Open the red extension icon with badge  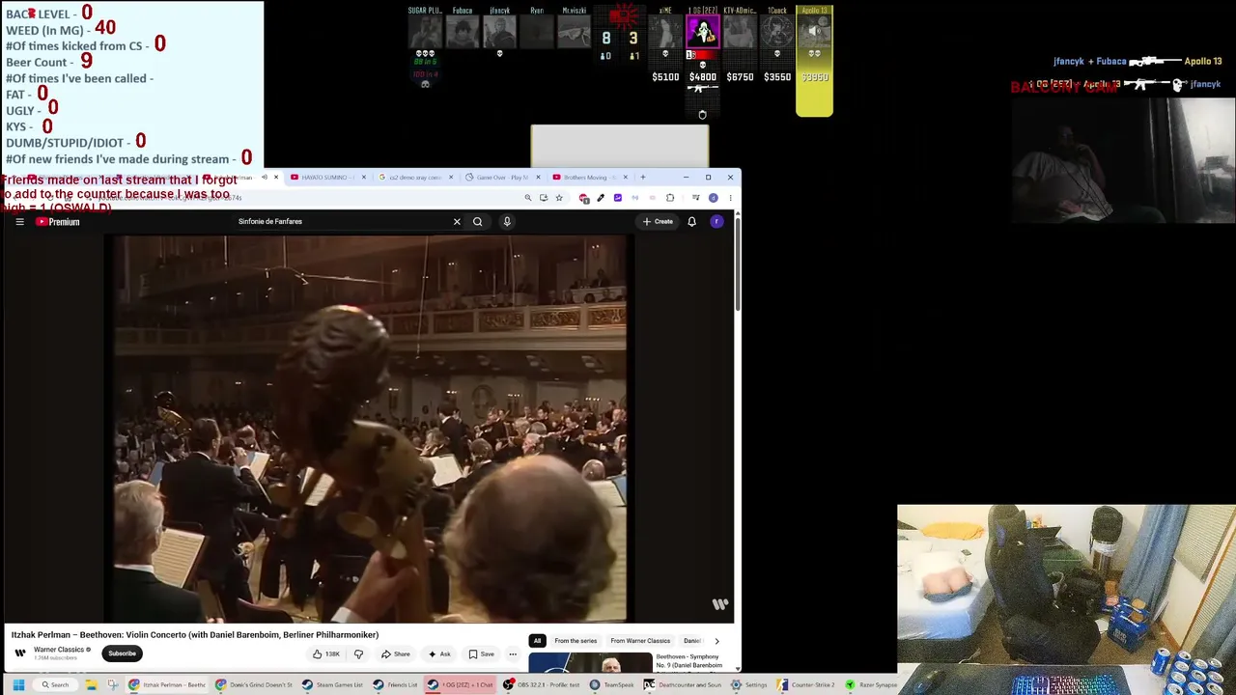pos(583,198)
